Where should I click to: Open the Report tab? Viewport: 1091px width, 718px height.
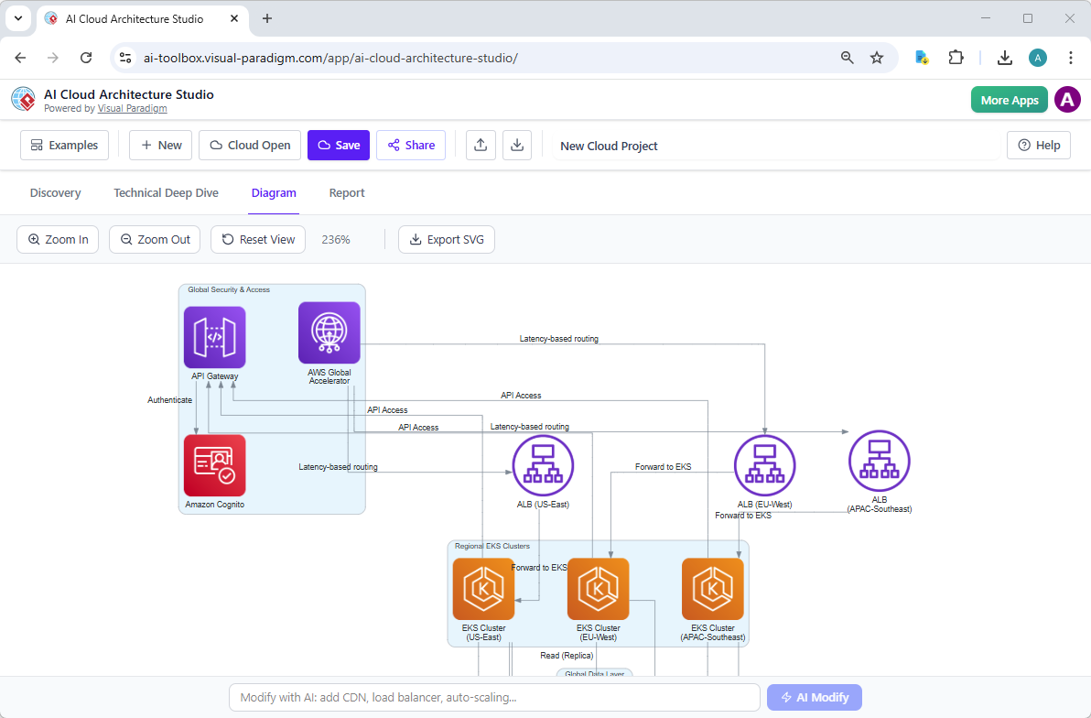(347, 192)
